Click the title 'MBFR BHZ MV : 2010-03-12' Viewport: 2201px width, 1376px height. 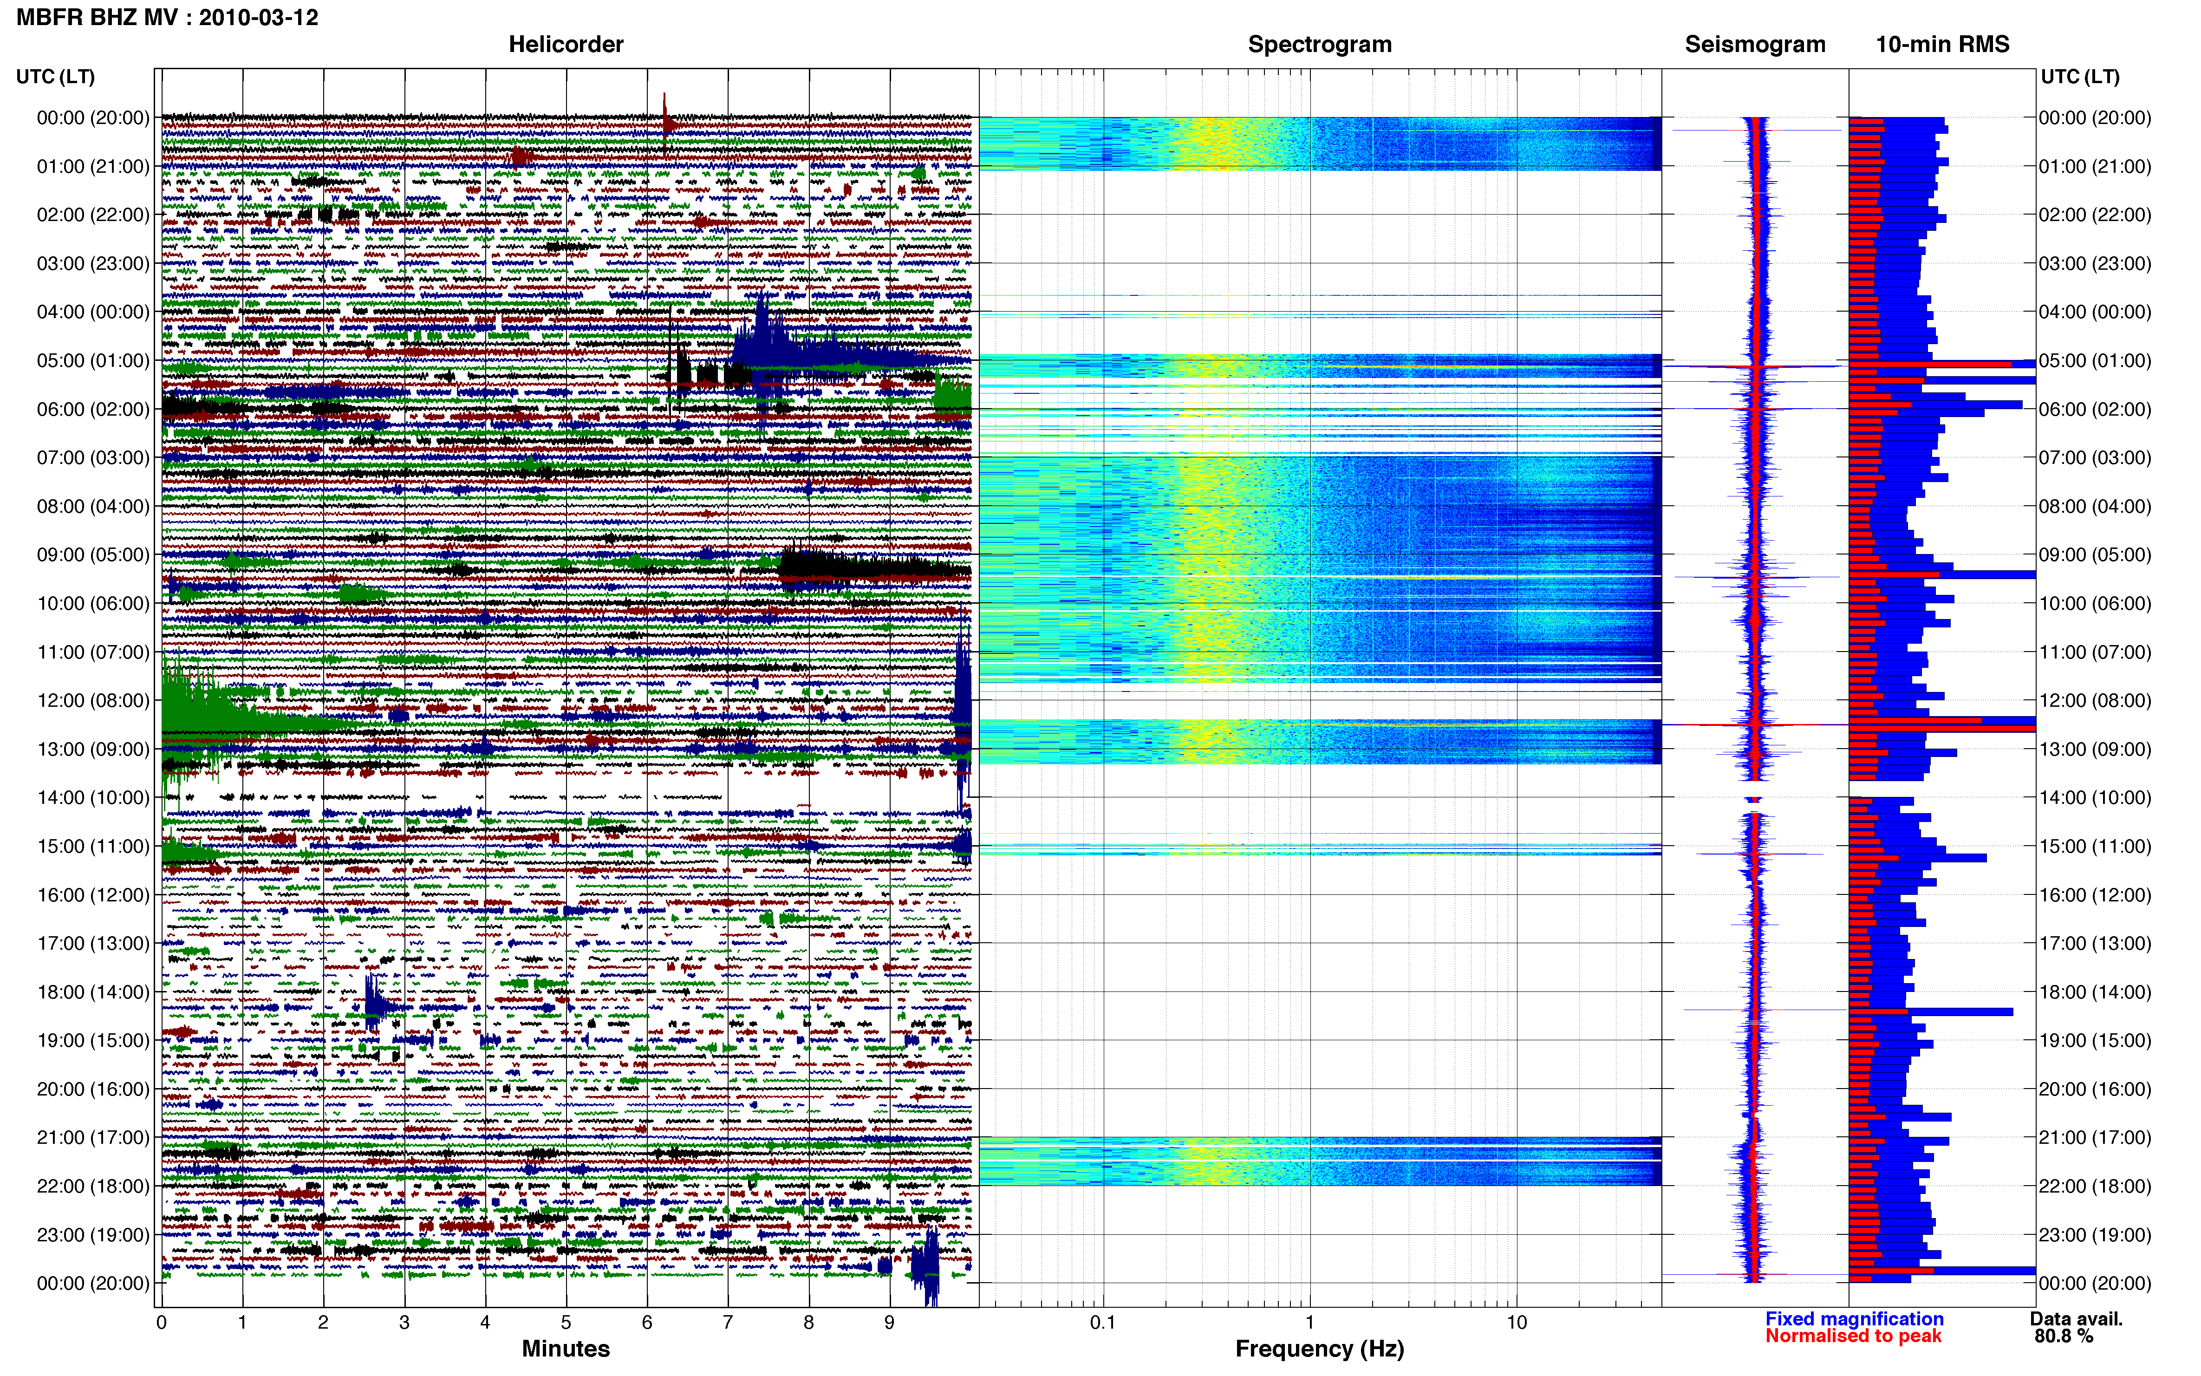[x=168, y=17]
